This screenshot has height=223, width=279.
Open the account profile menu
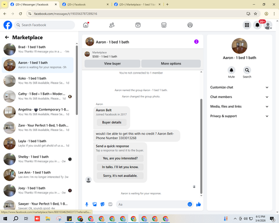tap(268, 25)
